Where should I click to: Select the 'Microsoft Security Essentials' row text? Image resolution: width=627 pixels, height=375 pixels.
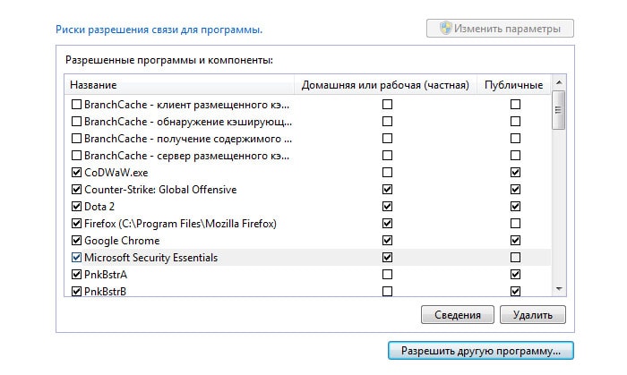pyautogui.click(x=150, y=258)
